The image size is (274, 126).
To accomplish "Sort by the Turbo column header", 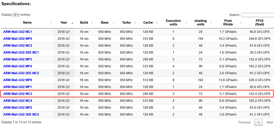I will 126,23.
